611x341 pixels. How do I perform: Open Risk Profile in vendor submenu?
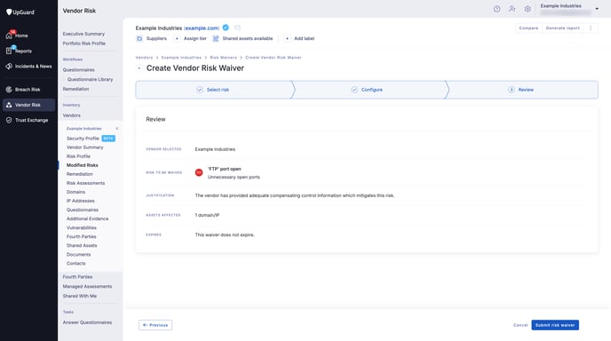pos(78,156)
